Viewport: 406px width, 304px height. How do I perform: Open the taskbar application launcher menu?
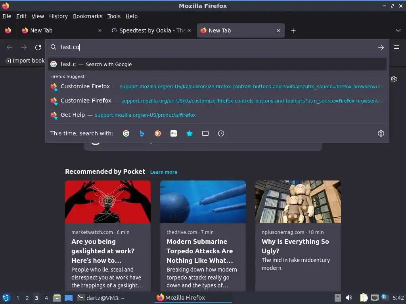click(x=6, y=298)
